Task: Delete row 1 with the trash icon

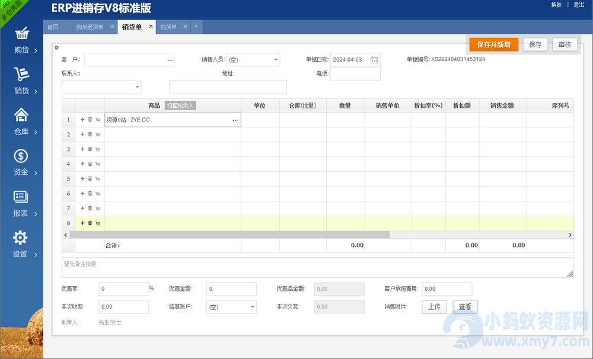Action: click(x=90, y=120)
